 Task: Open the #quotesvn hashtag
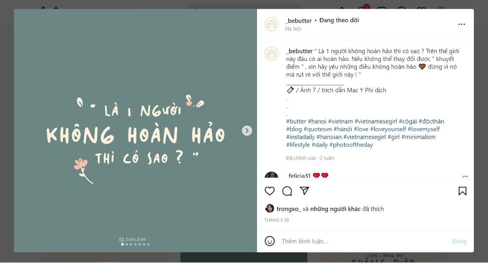tap(318, 129)
